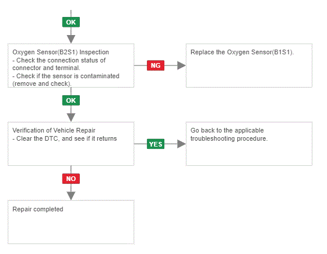The height and width of the screenshot is (254, 327).
Task: Click the arrowhead above Repair completed box
Action: point(71,196)
